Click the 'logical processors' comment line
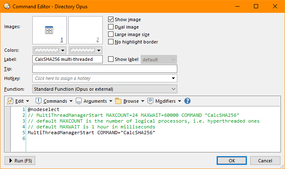The height and width of the screenshot is (169, 285). [144, 121]
